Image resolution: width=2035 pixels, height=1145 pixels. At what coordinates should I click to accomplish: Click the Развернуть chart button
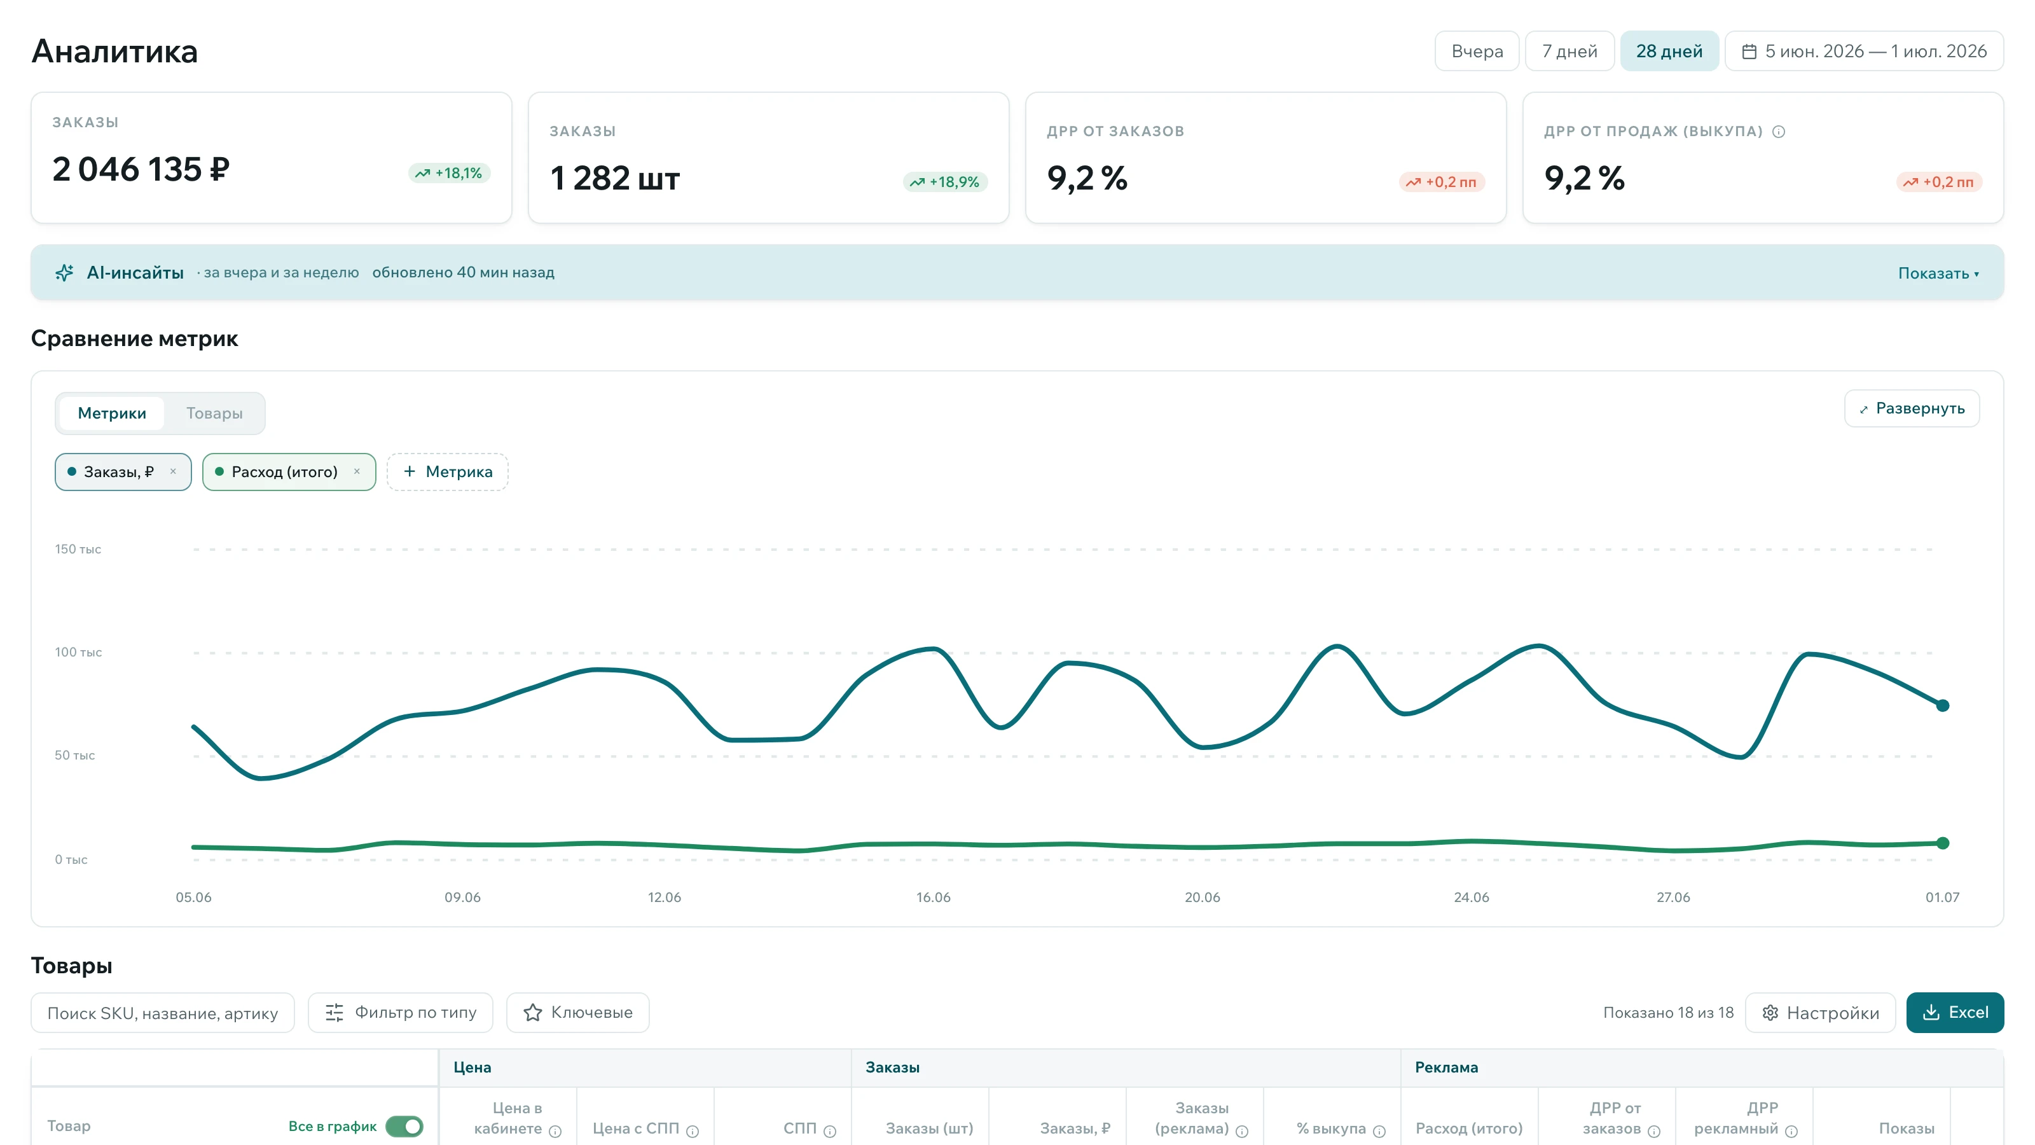pyautogui.click(x=1912, y=408)
